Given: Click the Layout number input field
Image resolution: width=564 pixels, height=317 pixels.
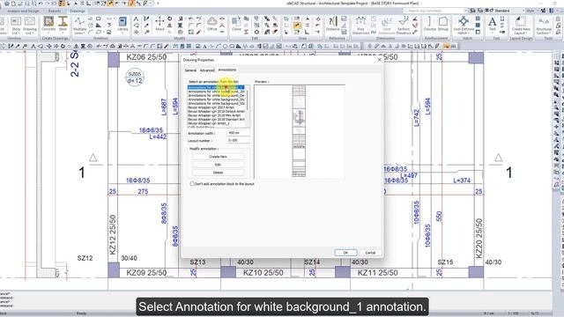Looking at the screenshot, I should [x=238, y=141].
